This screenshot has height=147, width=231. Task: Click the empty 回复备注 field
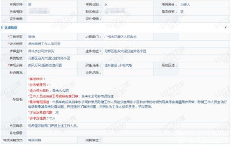[166, 140]
